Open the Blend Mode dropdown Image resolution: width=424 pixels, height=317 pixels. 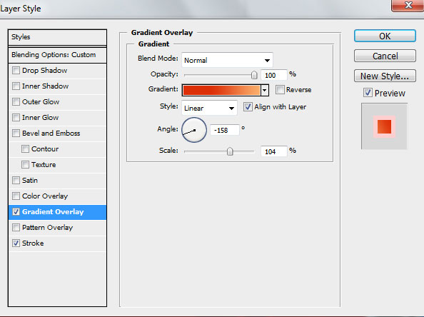pos(227,60)
